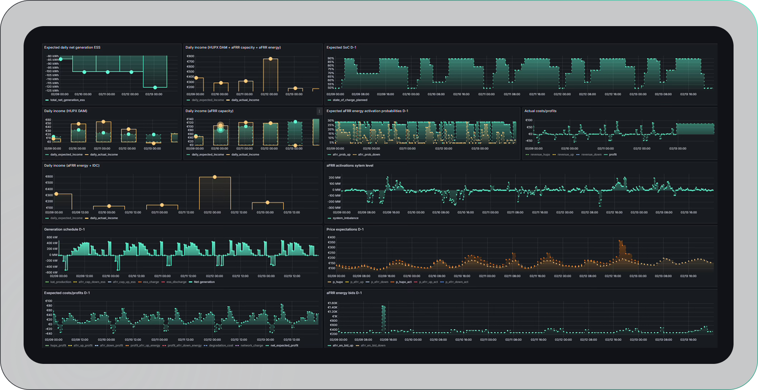The image size is (758, 390).
Task: Open the Expected SoC D-1 panel title menu
Action: coord(341,48)
